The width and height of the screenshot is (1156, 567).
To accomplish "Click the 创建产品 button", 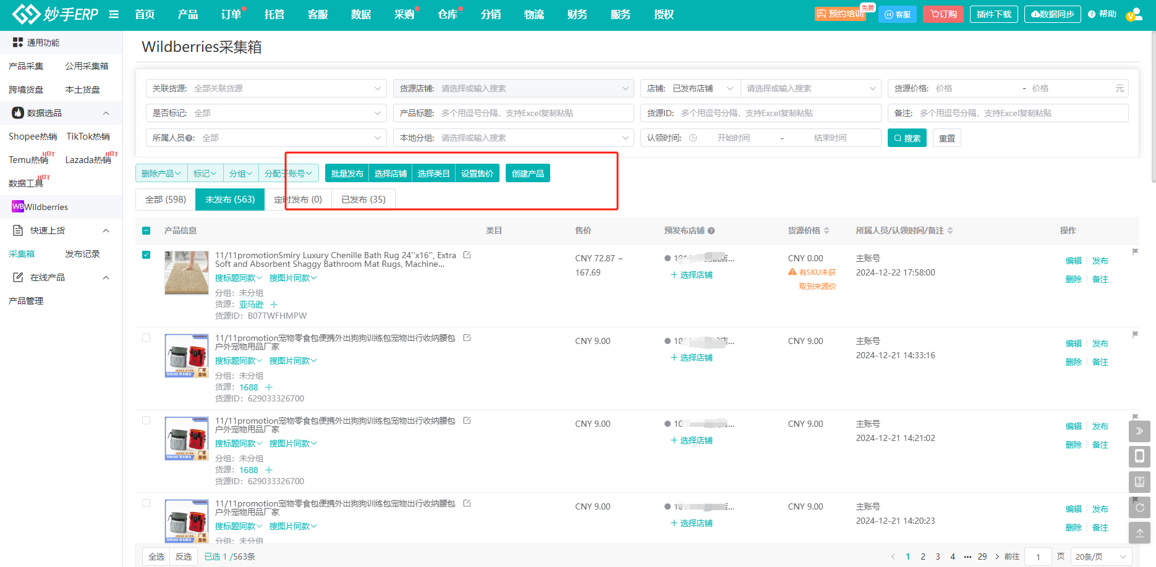I will point(528,174).
